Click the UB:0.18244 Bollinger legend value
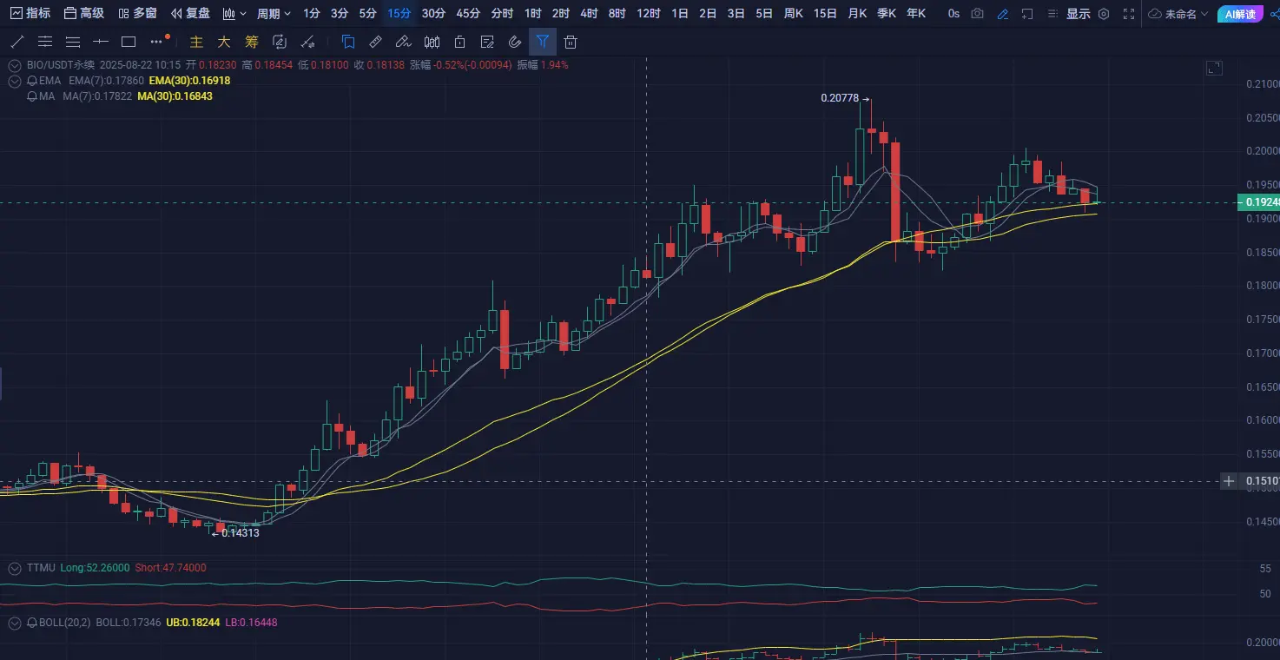1280x660 pixels. click(193, 623)
